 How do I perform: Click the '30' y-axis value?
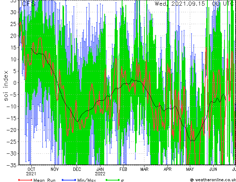13,12
